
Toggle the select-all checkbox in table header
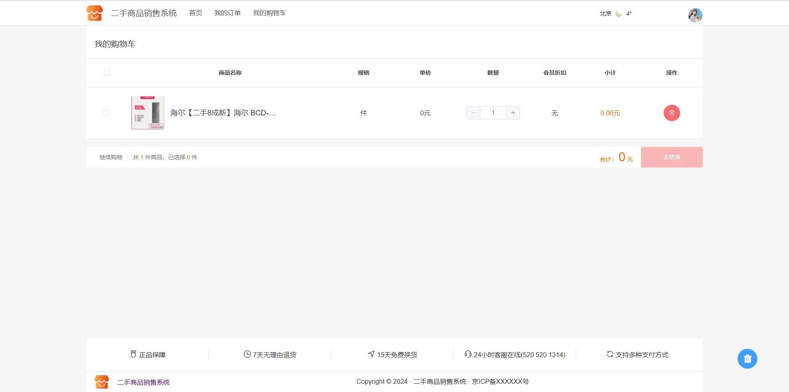point(107,73)
